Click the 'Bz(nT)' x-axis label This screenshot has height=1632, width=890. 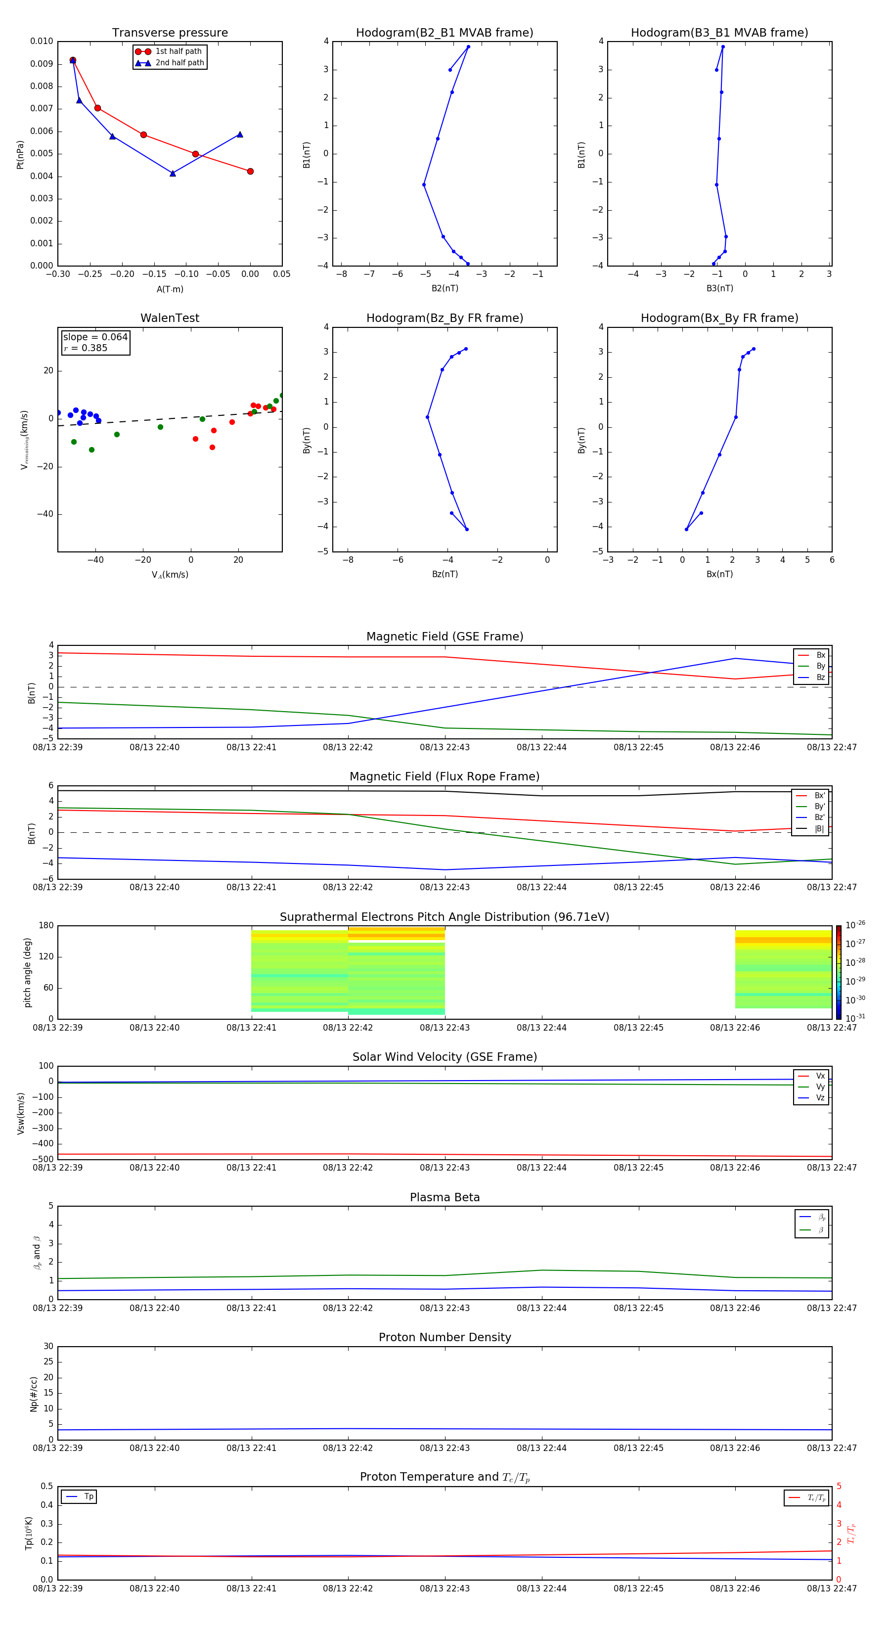(x=445, y=574)
